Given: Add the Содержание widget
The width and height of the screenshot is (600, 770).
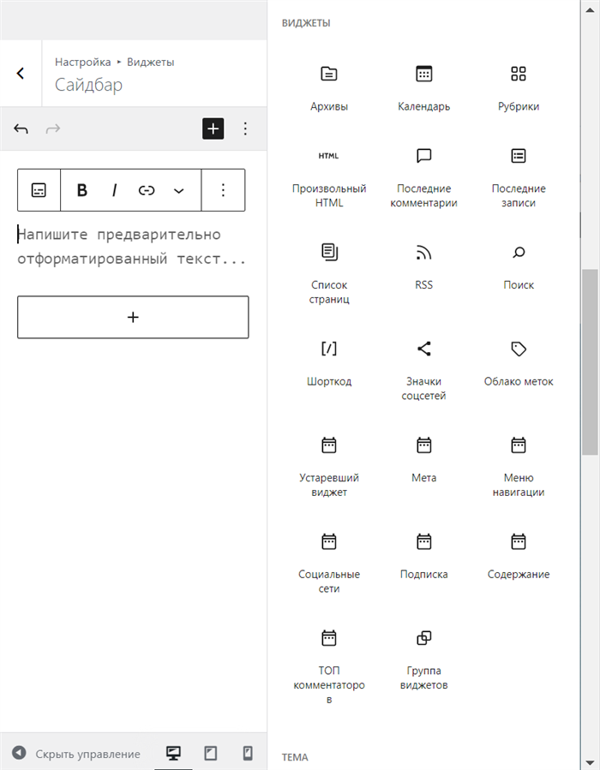Looking at the screenshot, I should pos(519,557).
